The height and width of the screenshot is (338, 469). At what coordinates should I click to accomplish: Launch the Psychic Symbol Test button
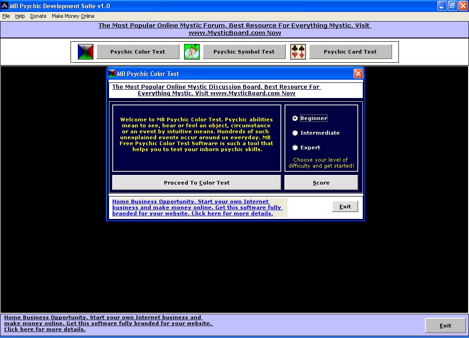point(244,52)
